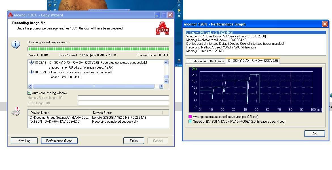Click OK in the Performance Graph dialog
The image size is (332, 170).
click(314, 133)
